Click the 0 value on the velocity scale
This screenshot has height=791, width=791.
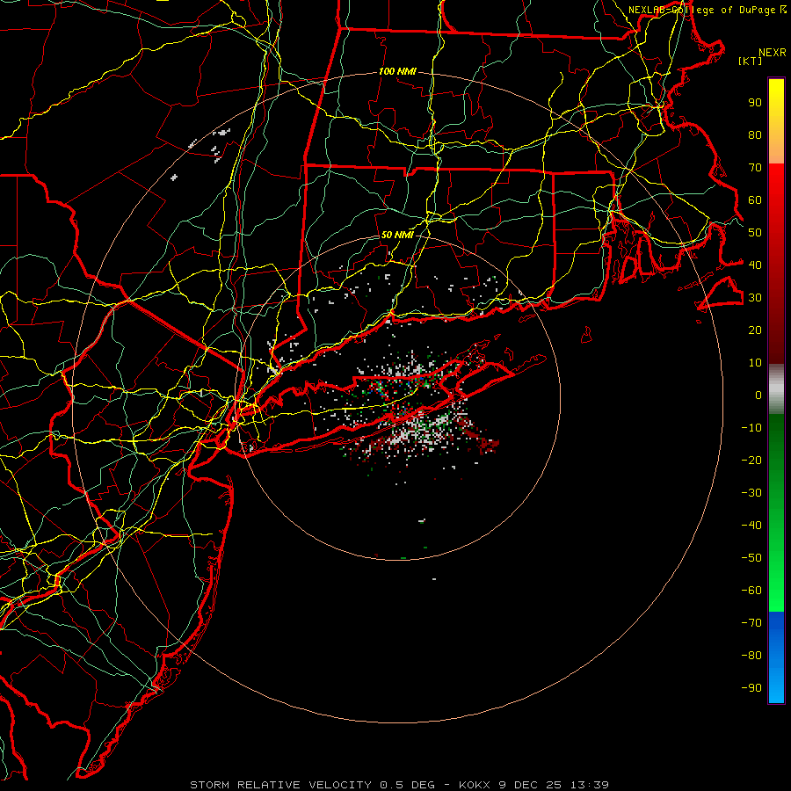click(758, 395)
